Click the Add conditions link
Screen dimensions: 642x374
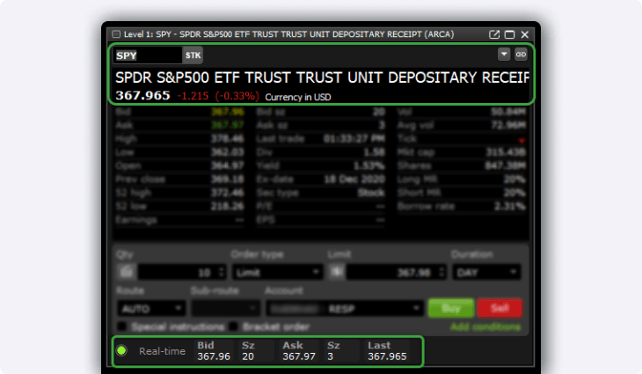pyautogui.click(x=485, y=326)
